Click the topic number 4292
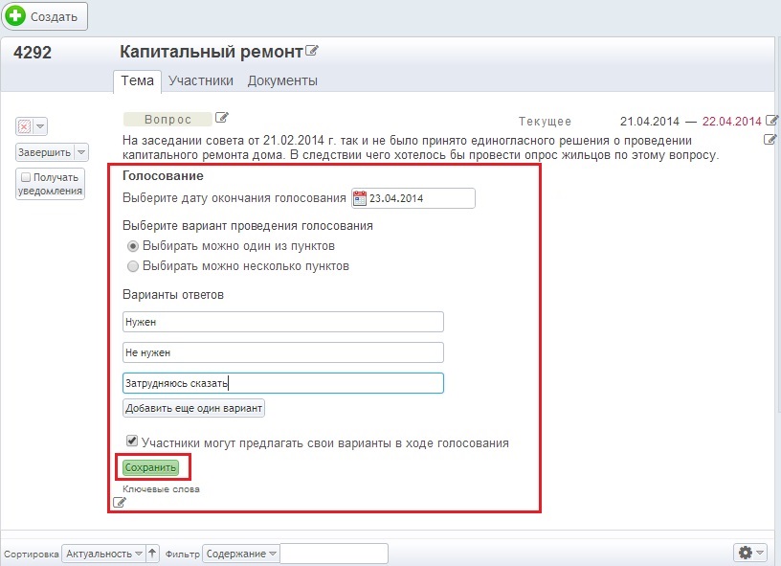This screenshot has width=781, height=566. [33, 53]
